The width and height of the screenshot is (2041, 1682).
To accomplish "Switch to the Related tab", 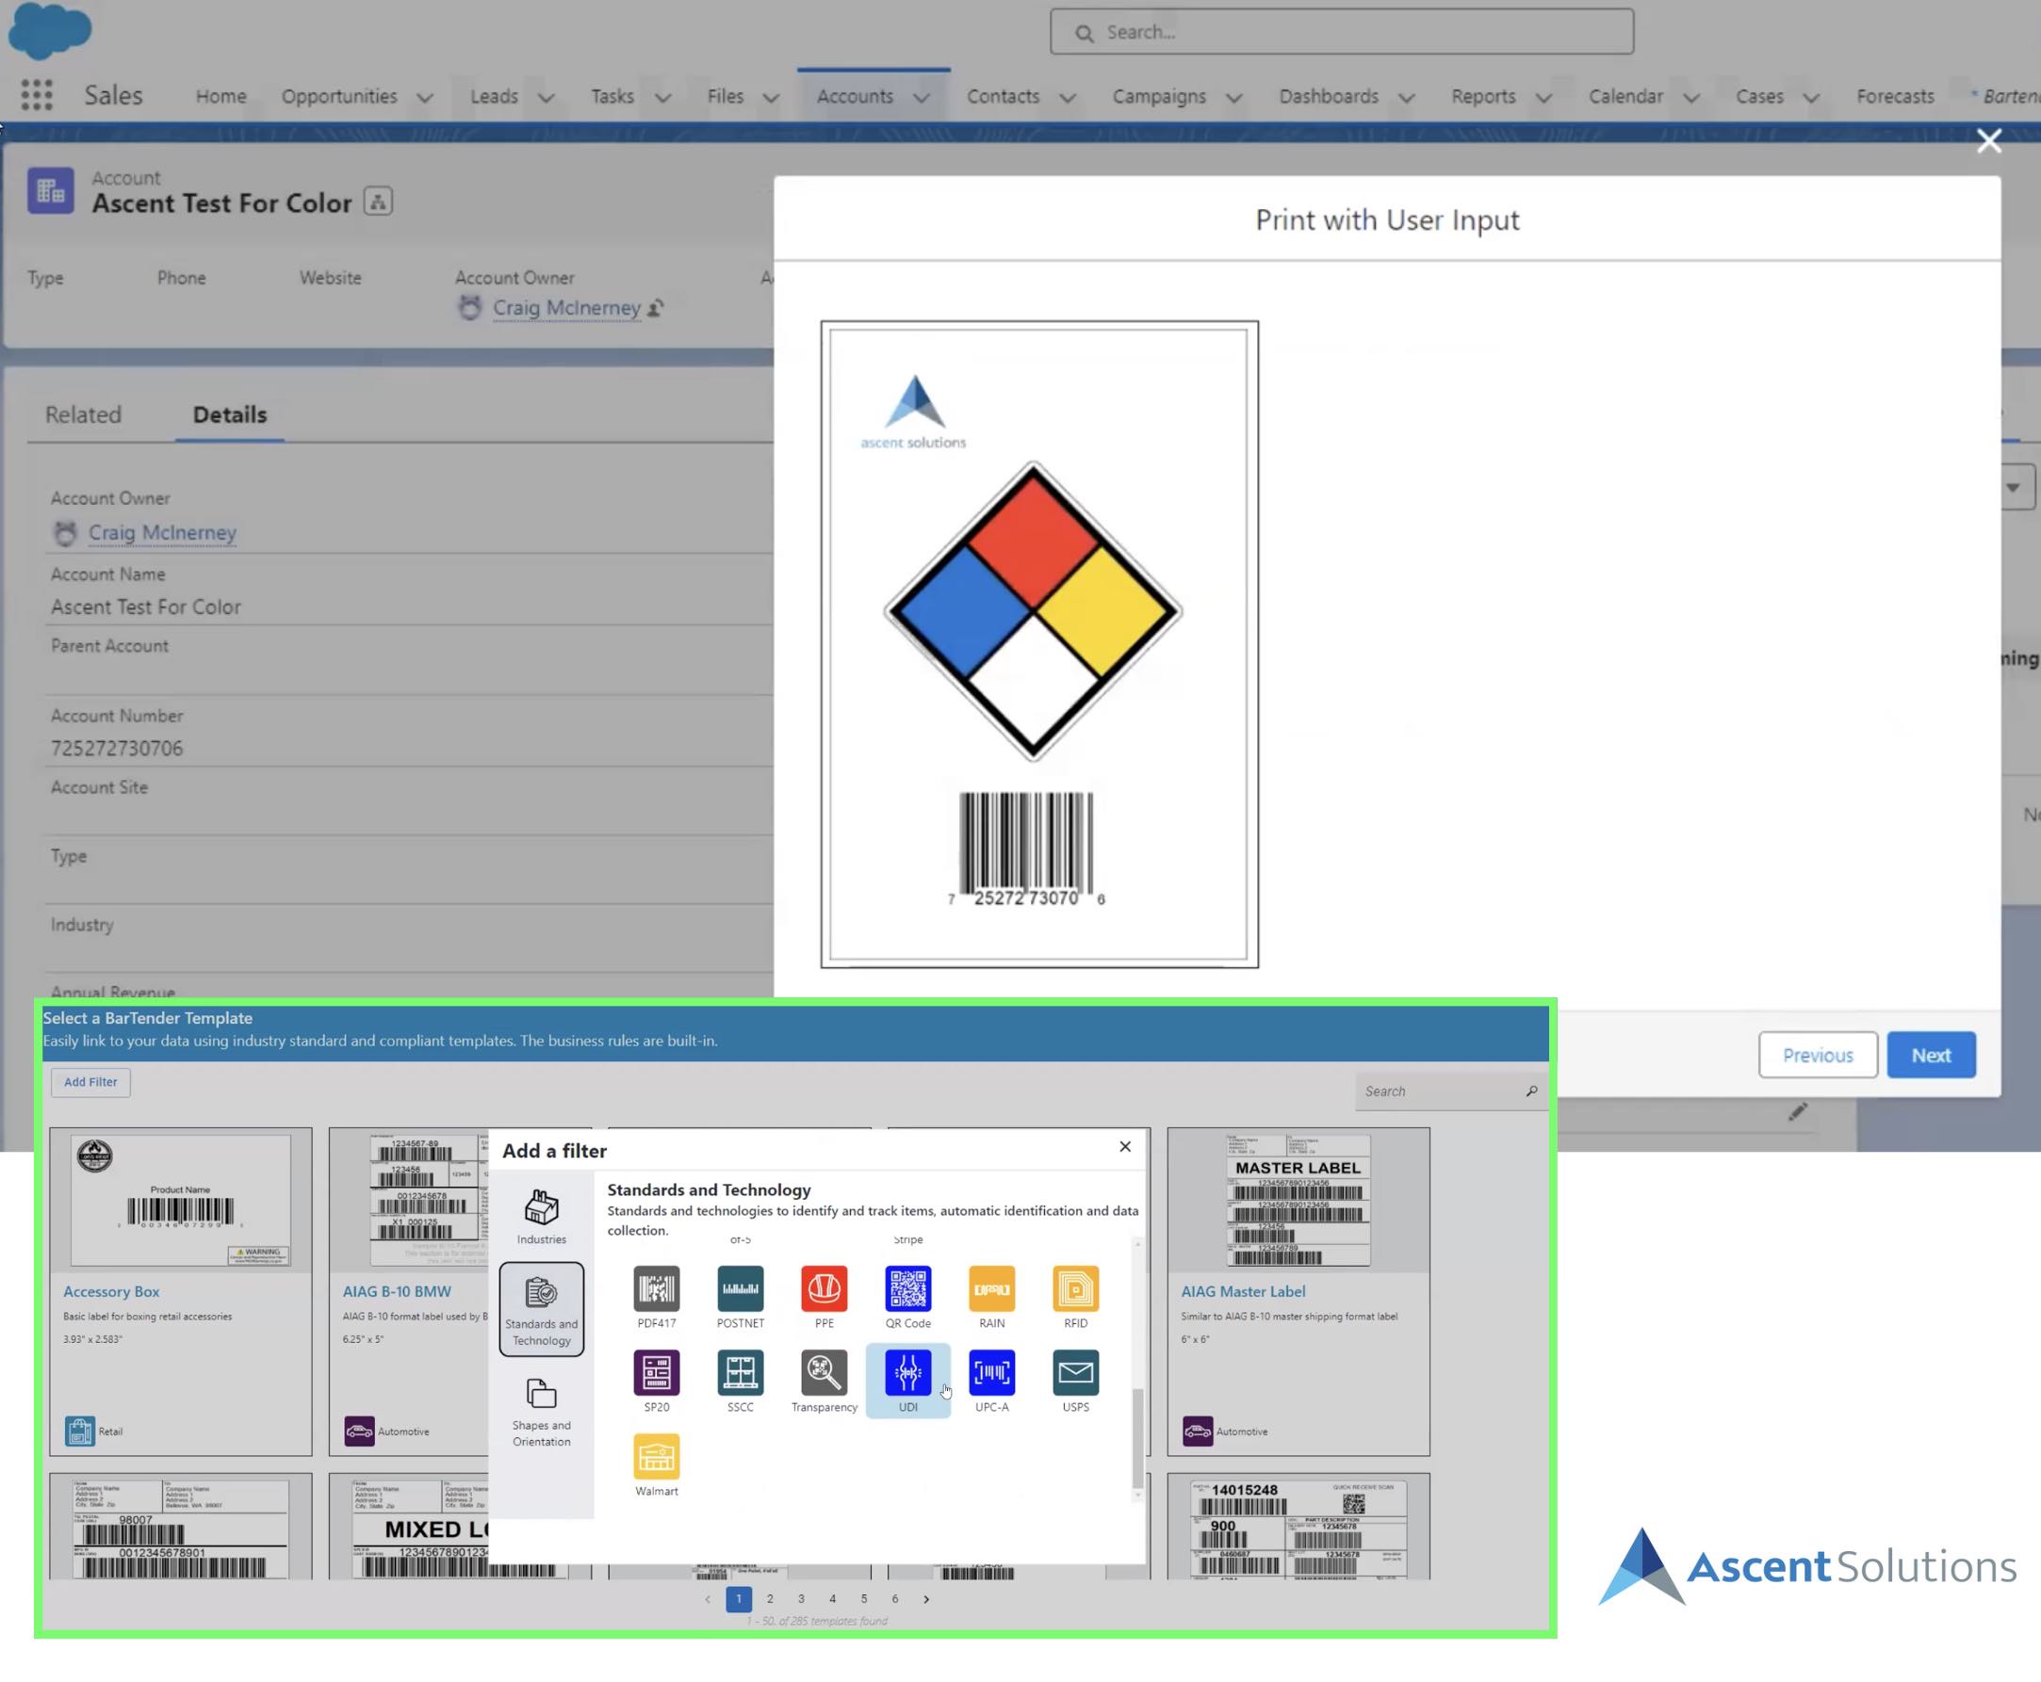I will [x=83, y=414].
